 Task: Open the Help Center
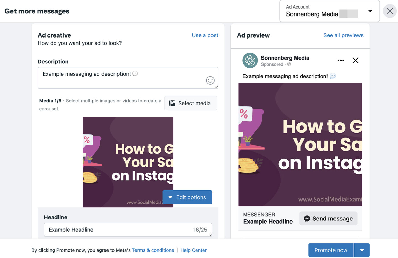[193, 250]
